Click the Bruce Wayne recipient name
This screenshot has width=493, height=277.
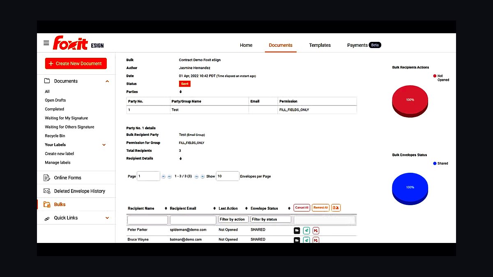(138, 240)
